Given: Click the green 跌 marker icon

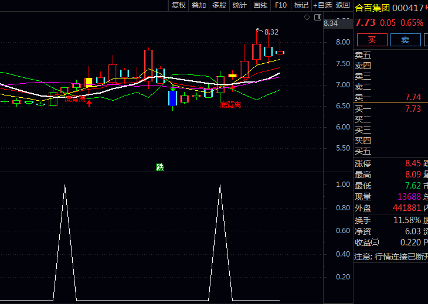Looking at the screenshot, I should pos(159,167).
